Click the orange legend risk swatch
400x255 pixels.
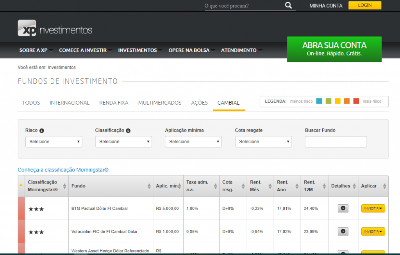(347, 101)
